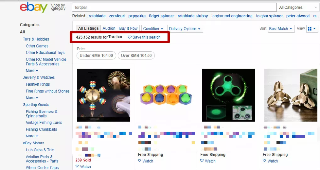Image resolution: width=320 pixels, height=170 pixels.
Task: Click the 425,452 results count text
Action: (99, 37)
